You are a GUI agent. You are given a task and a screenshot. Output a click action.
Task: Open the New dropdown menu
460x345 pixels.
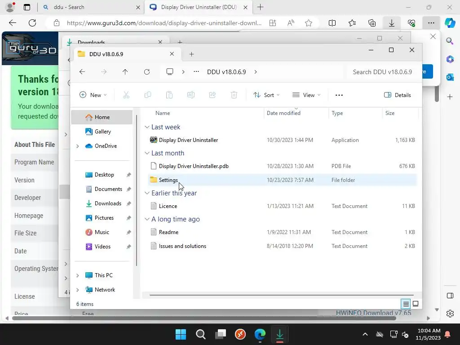[x=93, y=95]
